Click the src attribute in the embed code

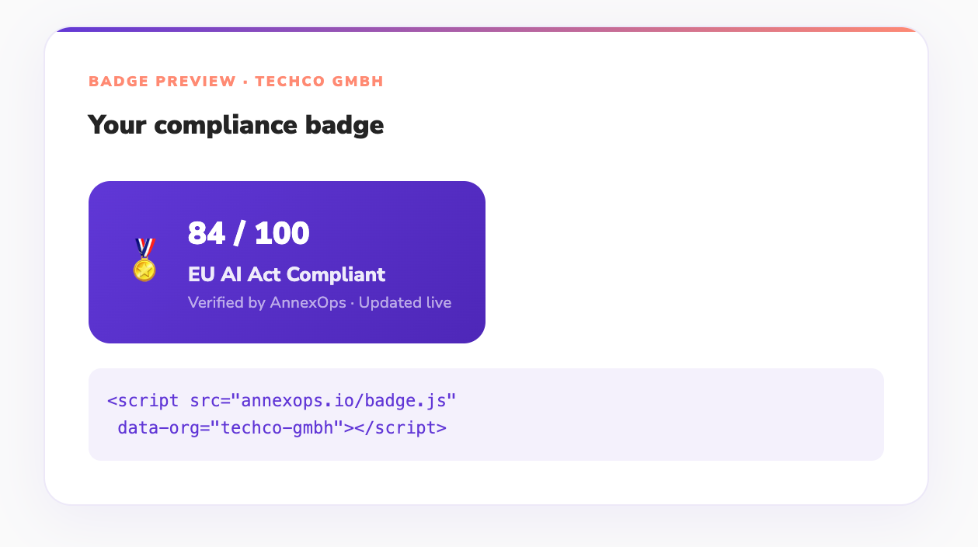(x=205, y=401)
